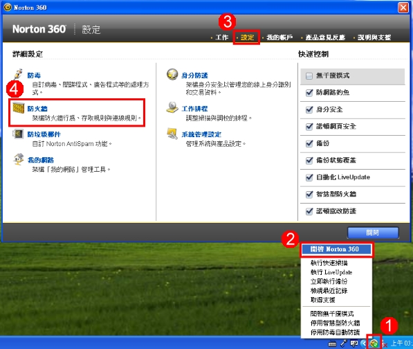Screen dimensions: 413x349
Task: Open the 防火牆 settings link
Action: (x=37, y=109)
